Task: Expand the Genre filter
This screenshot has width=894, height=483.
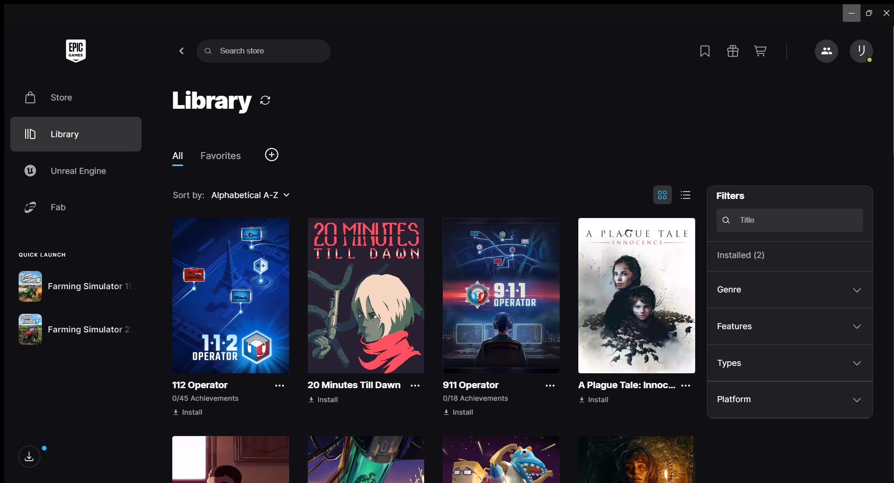Action: (790, 290)
